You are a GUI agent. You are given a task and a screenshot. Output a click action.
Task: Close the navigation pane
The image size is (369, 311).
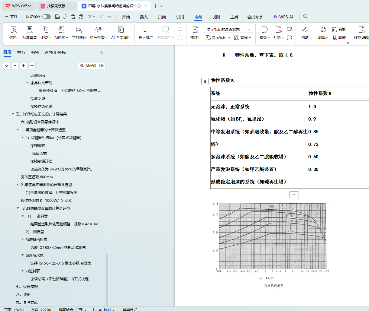(x=102, y=52)
